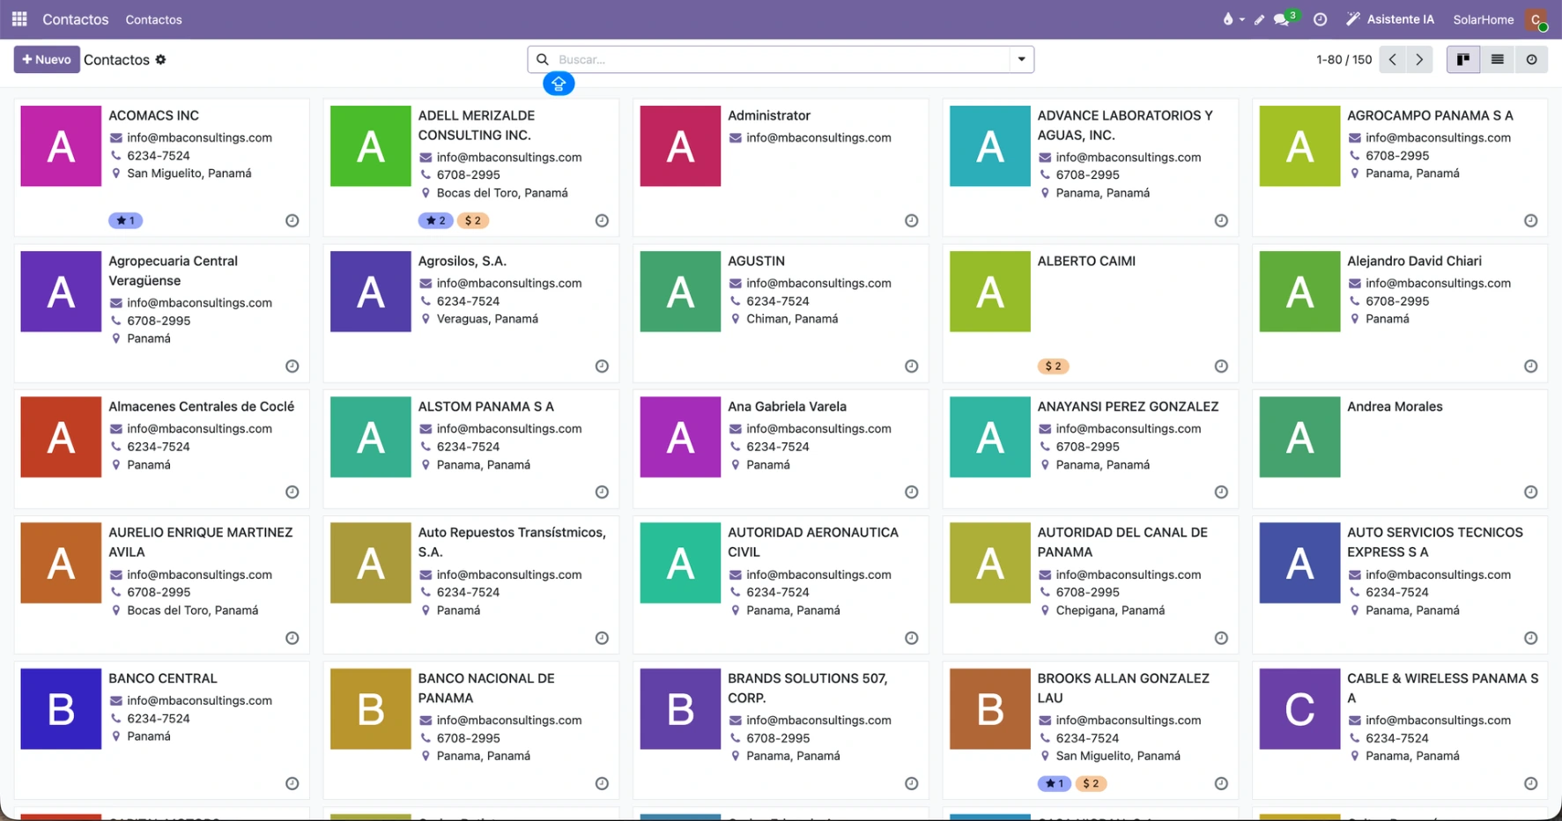Click dollar badge on ADELL MERIZALDE card
This screenshot has width=1562, height=821.
pyautogui.click(x=473, y=221)
